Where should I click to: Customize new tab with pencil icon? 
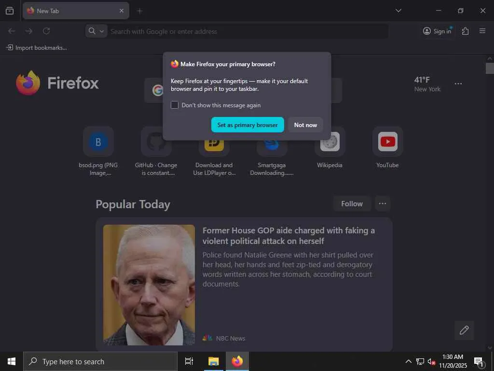click(464, 330)
